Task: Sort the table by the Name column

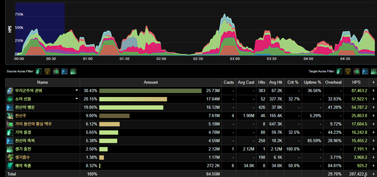Action: [42, 82]
